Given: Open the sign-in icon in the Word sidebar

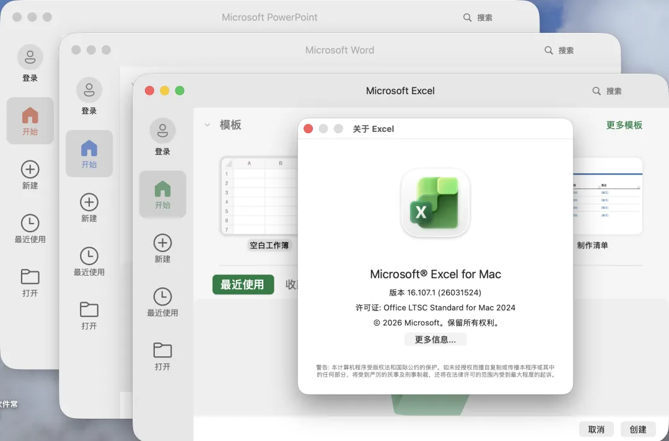Looking at the screenshot, I should click(x=89, y=90).
